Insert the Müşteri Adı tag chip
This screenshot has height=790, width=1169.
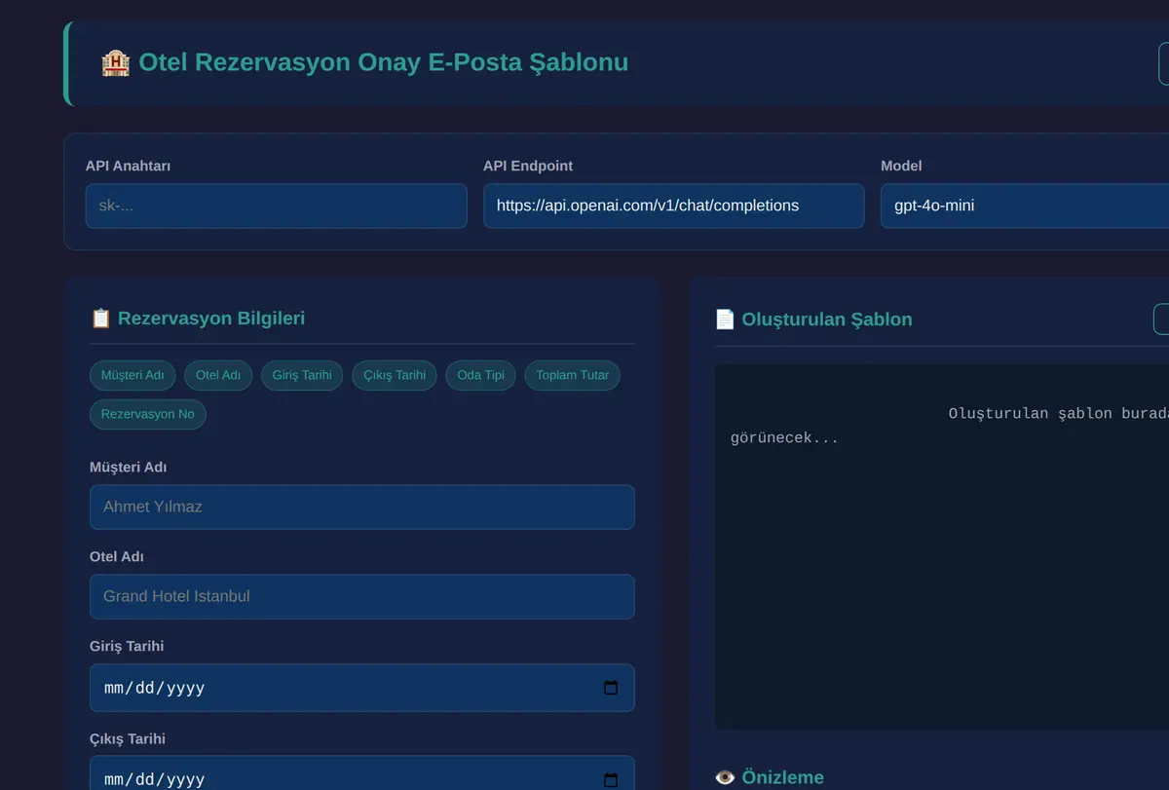132,375
